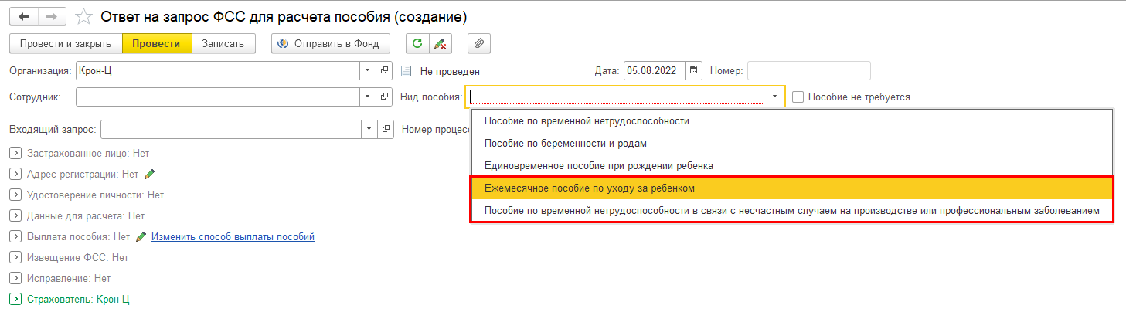Expand the Страхователь: Крон-Ц section
1126x312 pixels.
[15, 299]
